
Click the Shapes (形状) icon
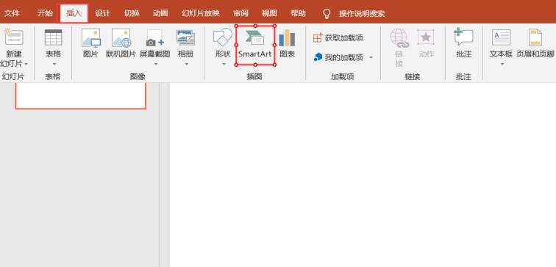point(223,37)
